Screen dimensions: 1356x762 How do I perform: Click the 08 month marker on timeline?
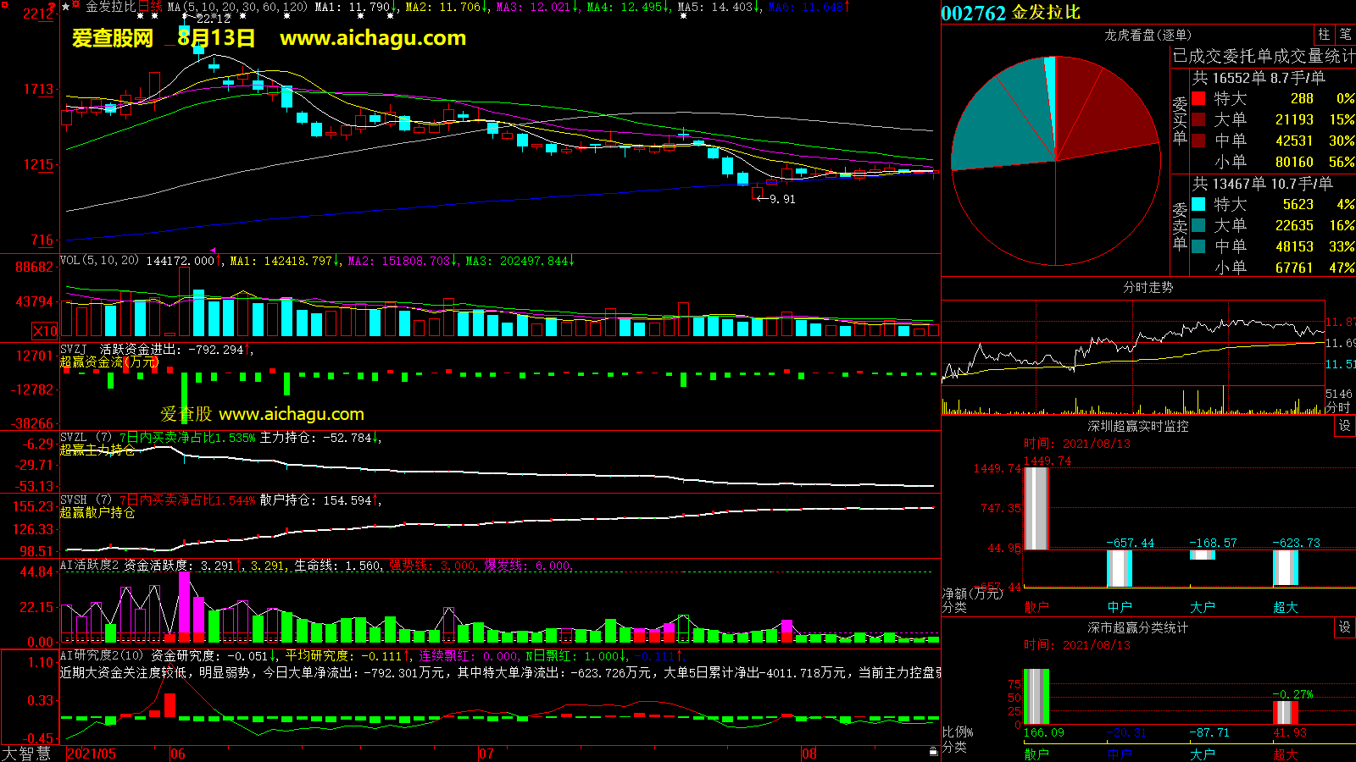pyautogui.click(x=809, y=754)
